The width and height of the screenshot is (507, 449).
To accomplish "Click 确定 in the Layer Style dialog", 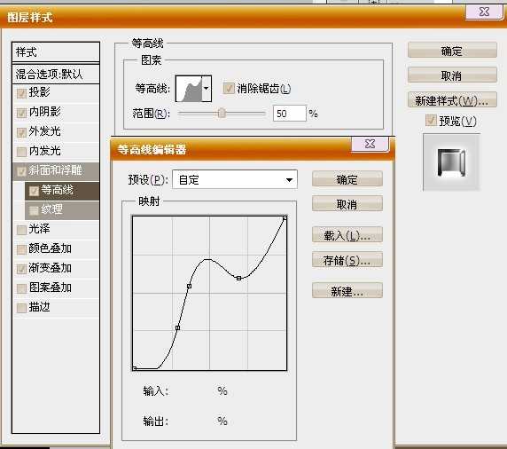I will pyautogui.click(x=452, y=51).
